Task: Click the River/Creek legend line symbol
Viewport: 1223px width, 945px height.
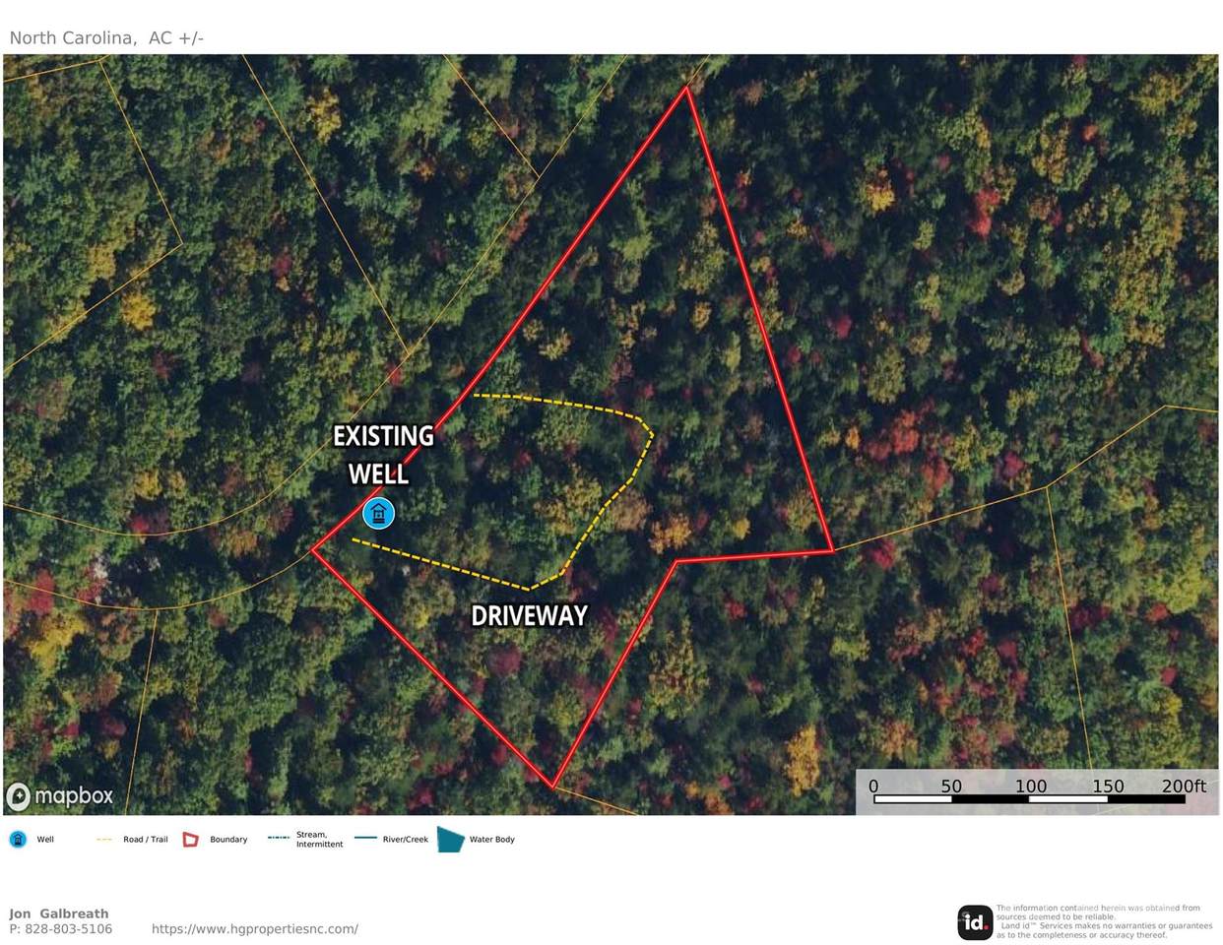Action: click(365, 839)
